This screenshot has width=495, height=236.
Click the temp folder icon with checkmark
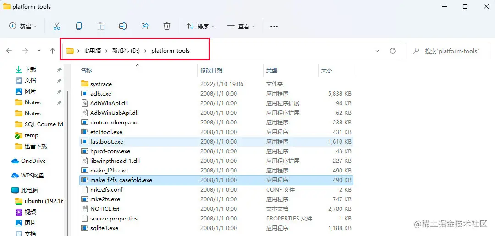coord(19,135)
